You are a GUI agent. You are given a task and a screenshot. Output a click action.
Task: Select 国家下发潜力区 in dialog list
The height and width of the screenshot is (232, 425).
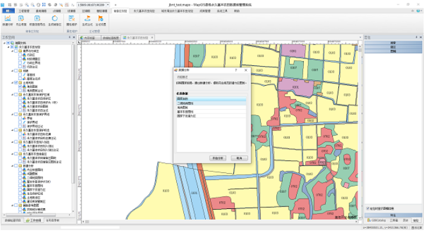tap(211, 116)
